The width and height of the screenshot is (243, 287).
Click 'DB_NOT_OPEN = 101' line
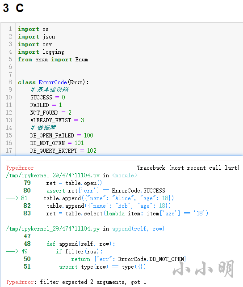click(x=57, y=143)
